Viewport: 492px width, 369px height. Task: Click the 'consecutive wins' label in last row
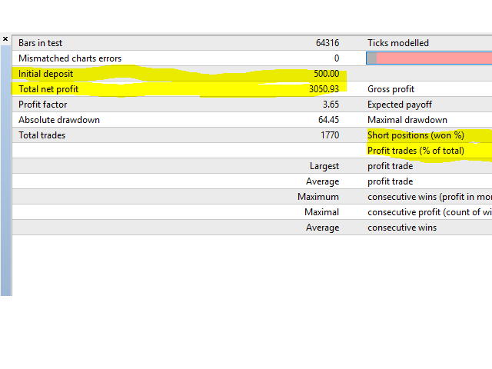coord(402,228)
